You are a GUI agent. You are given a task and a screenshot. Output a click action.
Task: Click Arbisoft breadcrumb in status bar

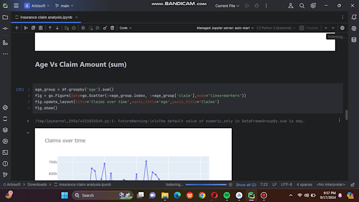(x=12, y=185)
